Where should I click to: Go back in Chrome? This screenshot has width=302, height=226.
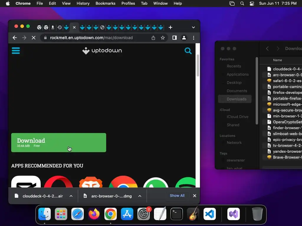15,38
